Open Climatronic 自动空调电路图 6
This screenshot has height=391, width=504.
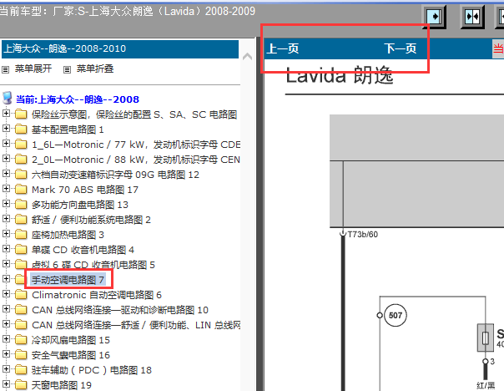(x=97, y=295)
